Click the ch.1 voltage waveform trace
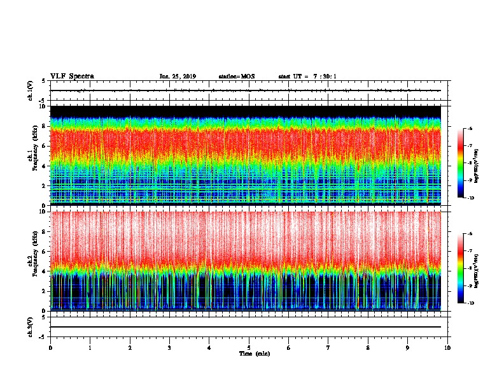Image resolution: width=504 pixels, height=390 pixels. point(246,90)
